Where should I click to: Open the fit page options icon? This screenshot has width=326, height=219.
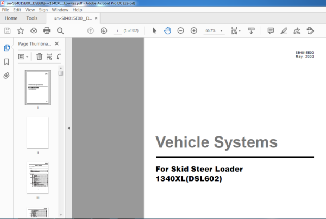tap(234, 31)
